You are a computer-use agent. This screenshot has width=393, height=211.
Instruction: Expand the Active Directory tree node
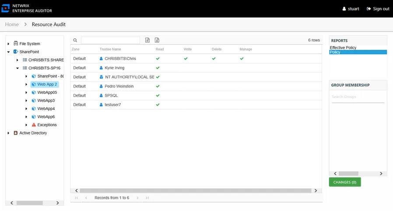(x=8, y=133)
